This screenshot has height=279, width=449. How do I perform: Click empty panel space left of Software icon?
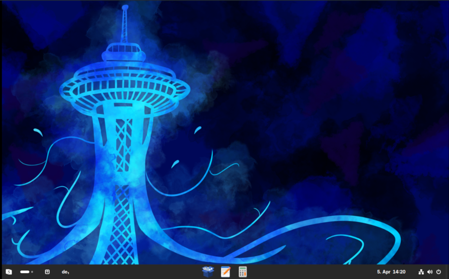pyautogui.click(x=140, y=272)
